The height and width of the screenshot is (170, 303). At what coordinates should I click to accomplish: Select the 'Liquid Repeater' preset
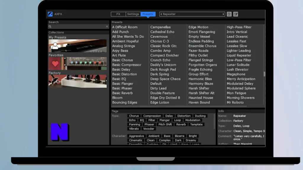pyautogui.click(x=239, y=55)
